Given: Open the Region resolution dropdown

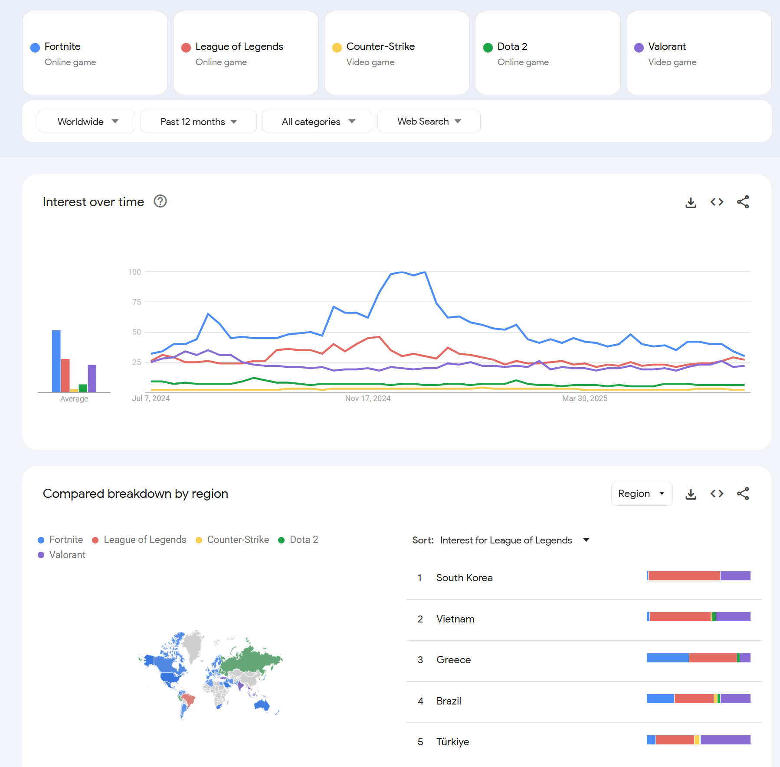Looking at the screenshot, I should [x=642, y=494].
